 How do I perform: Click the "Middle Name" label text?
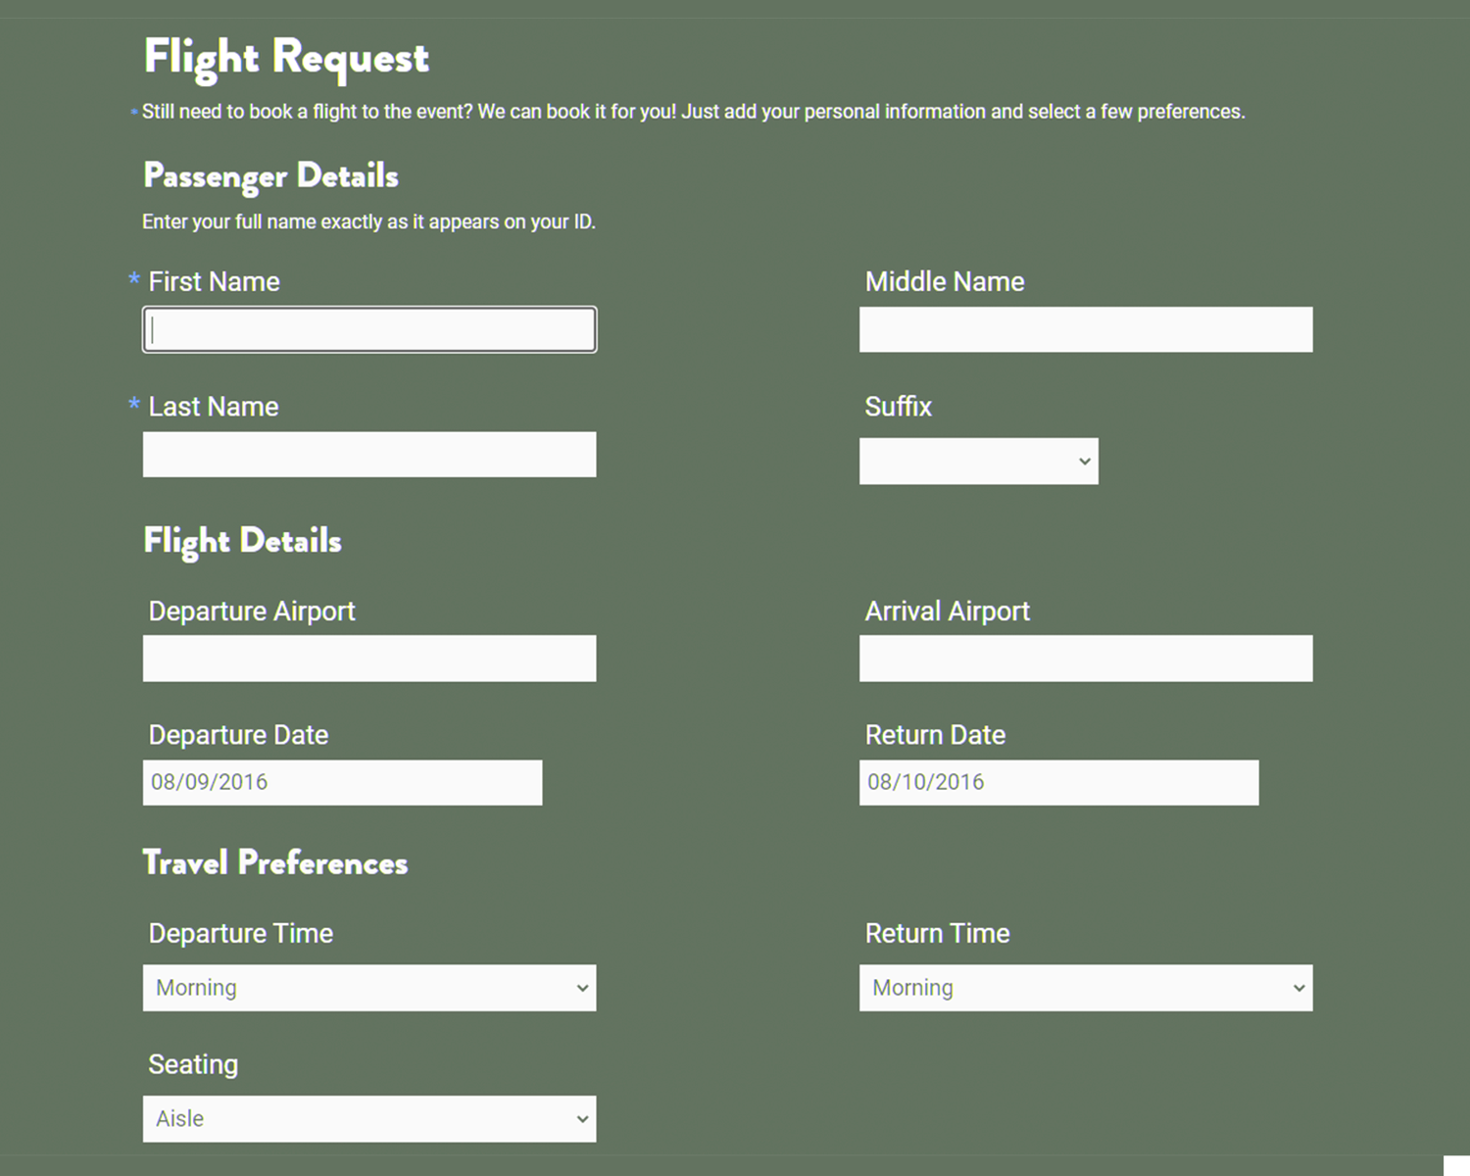tap(944, 282)
